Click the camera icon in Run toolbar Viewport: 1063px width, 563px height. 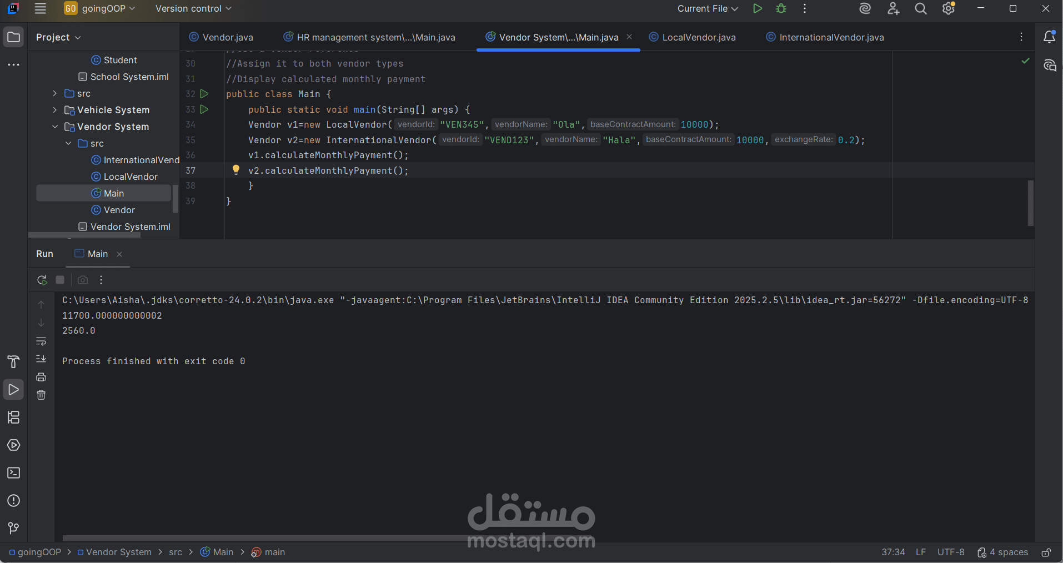(83, 280)
